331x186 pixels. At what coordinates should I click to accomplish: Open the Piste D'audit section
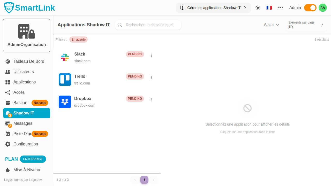[22, 134]
